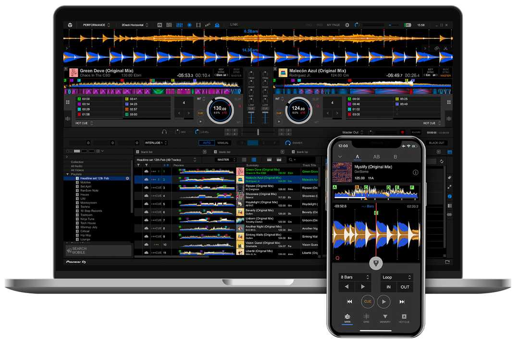Open the GRID tab icon on the phone

click(366, 318)
